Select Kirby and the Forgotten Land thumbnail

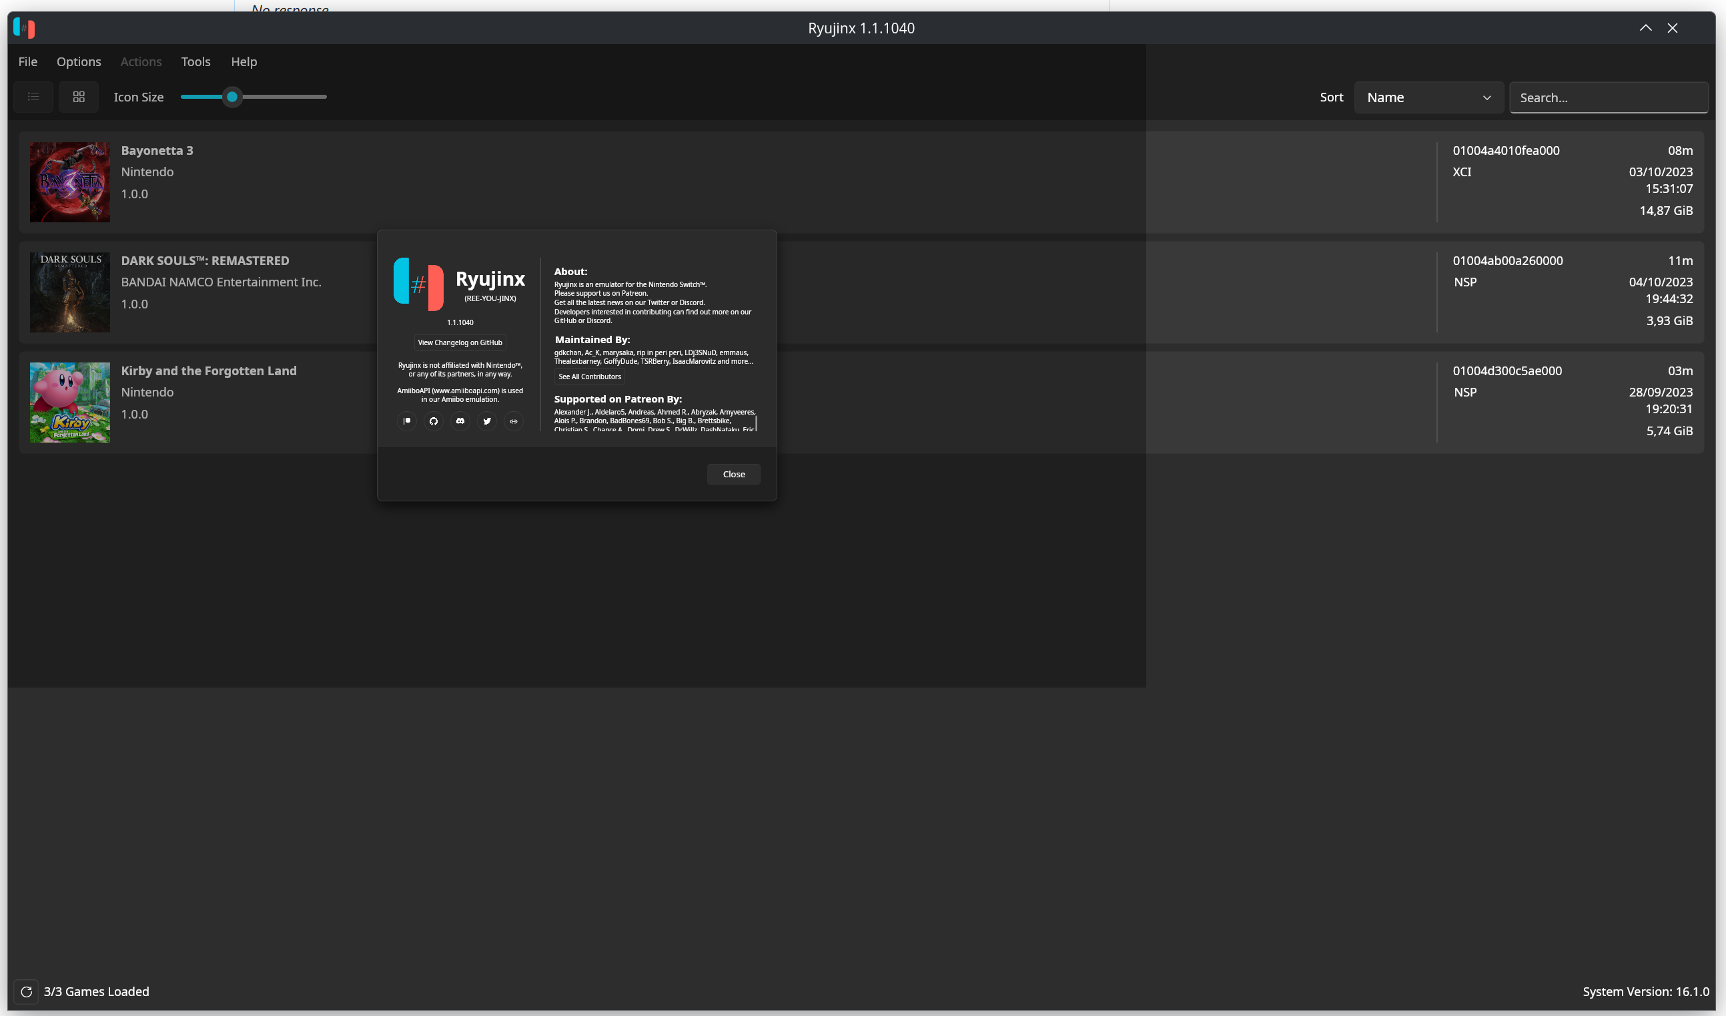[x=70, y=402]
